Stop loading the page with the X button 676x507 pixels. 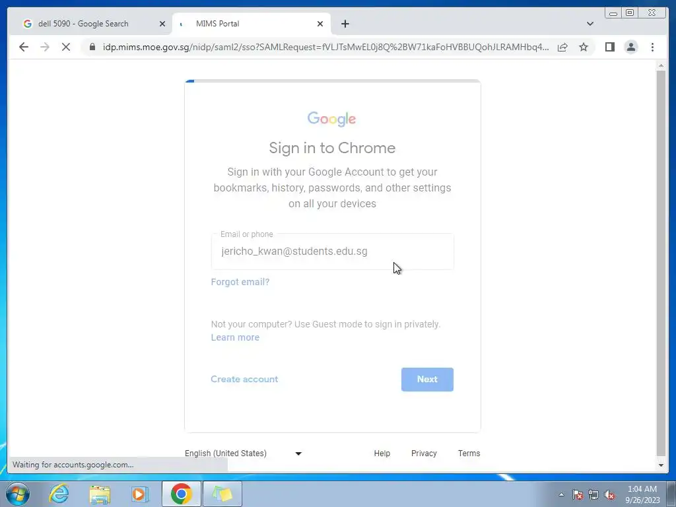[x=66, y=47]
